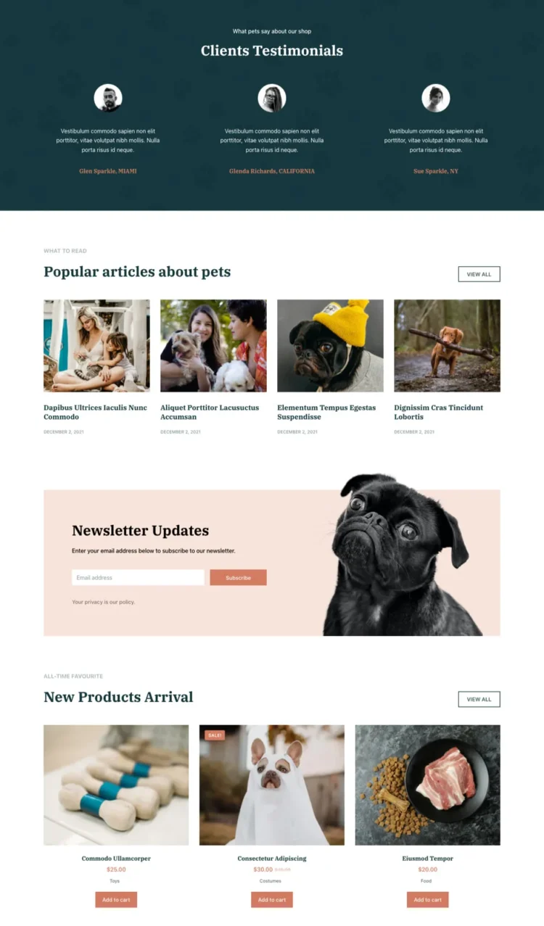Open article Dapibus Ultrices Iaculis Nunc Commodo

pyautogui.click(x=95, y=412)
